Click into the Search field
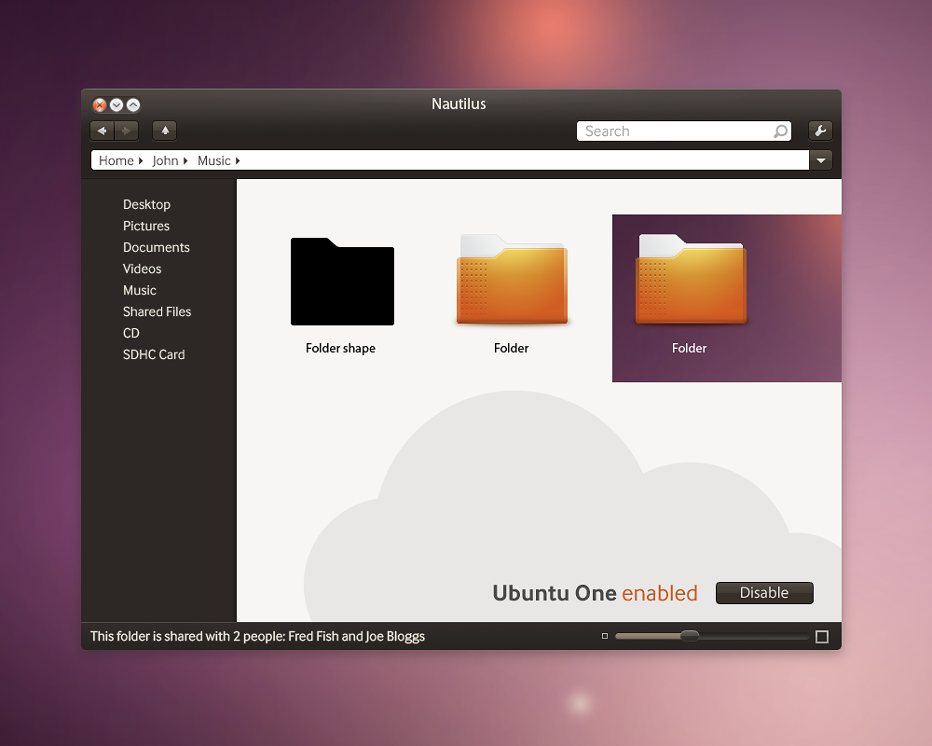 pos(683,131)
